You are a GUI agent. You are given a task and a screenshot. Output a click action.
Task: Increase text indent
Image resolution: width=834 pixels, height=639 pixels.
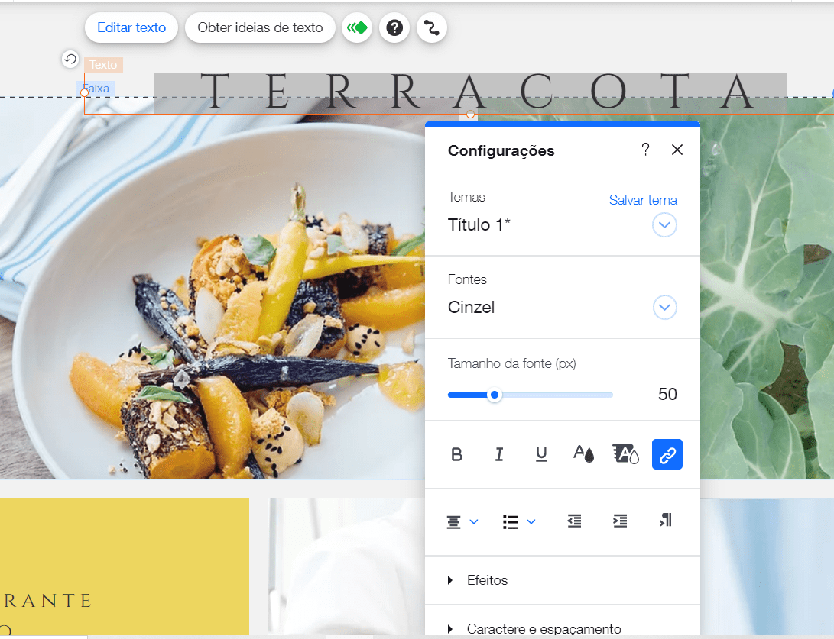coord(620,521)
